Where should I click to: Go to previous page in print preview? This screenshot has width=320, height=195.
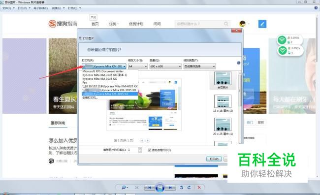coord(142,140)
